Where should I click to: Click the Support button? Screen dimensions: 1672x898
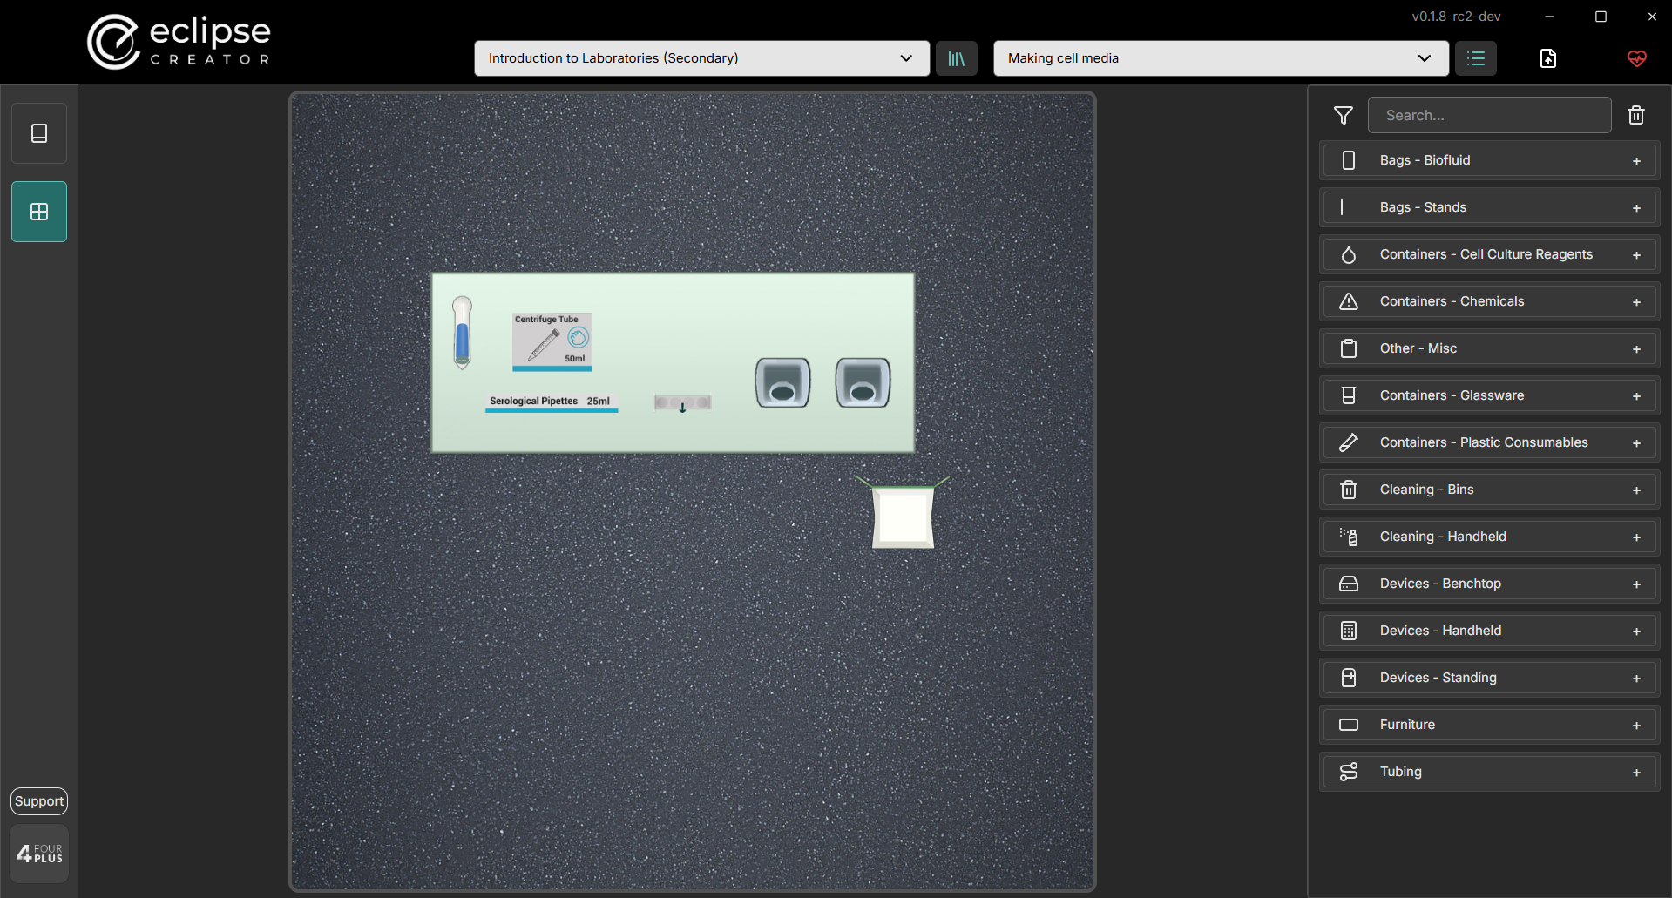tap(38, 800)
